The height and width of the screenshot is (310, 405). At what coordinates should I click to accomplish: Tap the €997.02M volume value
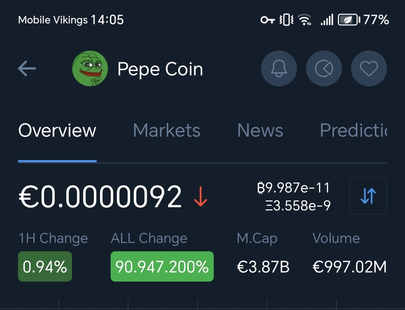point(349,267)
